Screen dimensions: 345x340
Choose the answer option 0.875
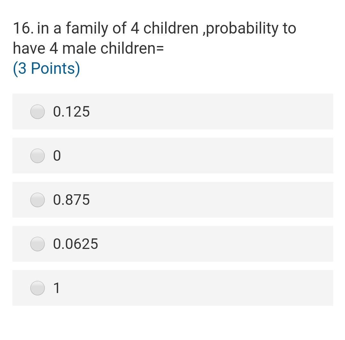click(x=71, y=200)
